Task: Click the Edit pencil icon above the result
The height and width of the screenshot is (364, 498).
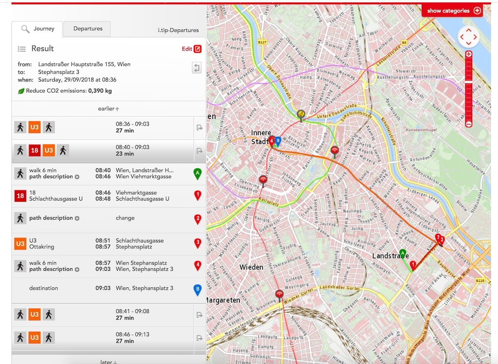Action: point(198,49)
